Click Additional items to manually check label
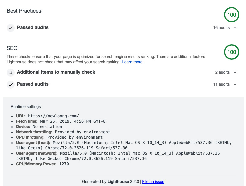246x186 pixels. tap(56, 72)
